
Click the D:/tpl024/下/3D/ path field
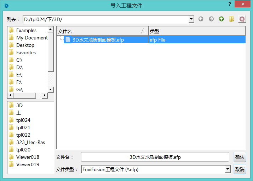(106, 19)
